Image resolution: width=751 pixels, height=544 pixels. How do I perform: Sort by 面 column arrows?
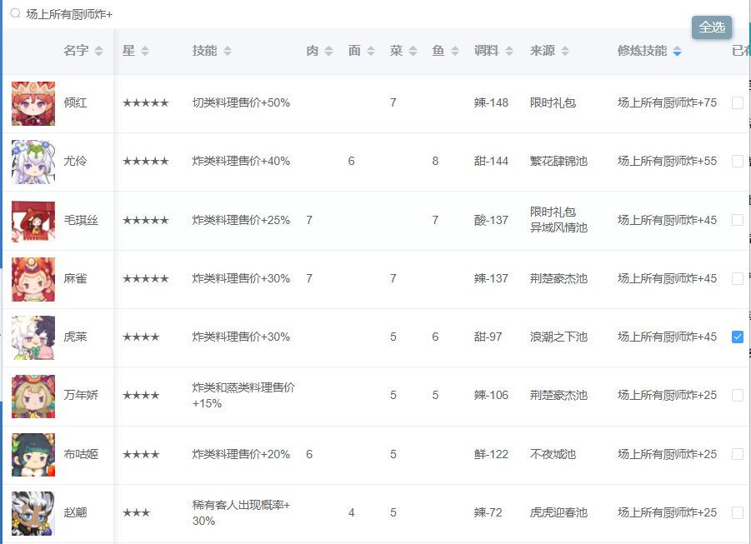coord(371,51)
